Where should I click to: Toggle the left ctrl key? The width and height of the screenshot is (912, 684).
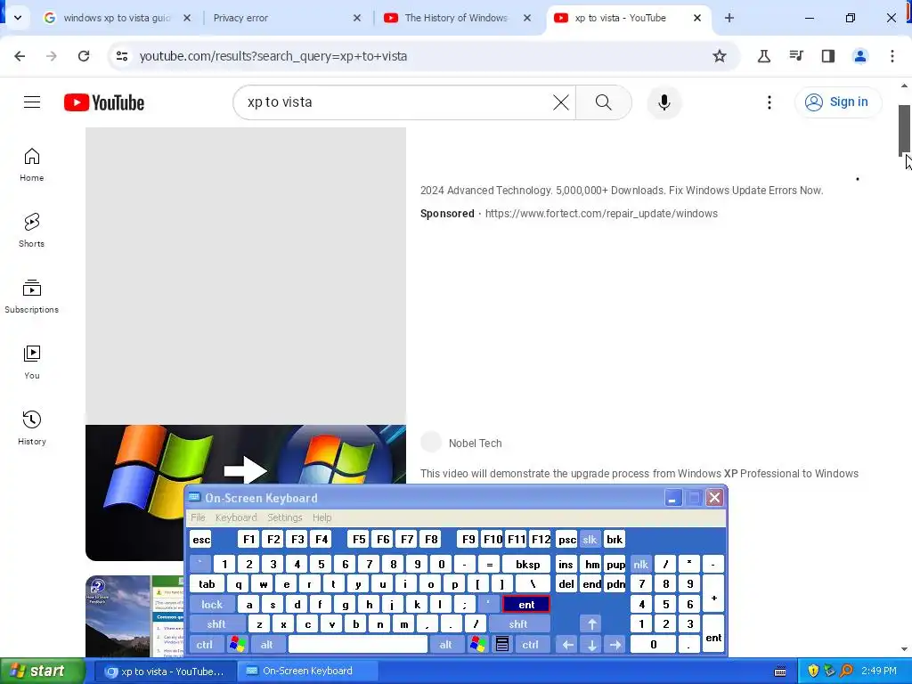[205, 644]
